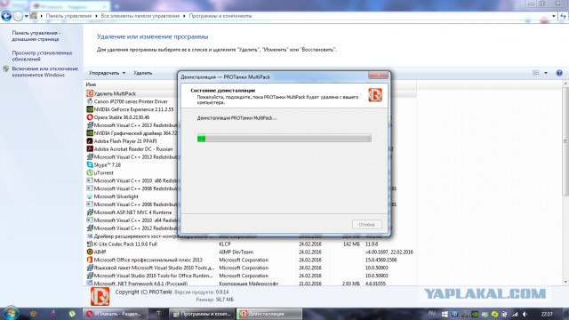Select the Opera Stable icon in list
Image resolution: width=569 pixels, height=320 pixels.
click(x=90, y=117)
